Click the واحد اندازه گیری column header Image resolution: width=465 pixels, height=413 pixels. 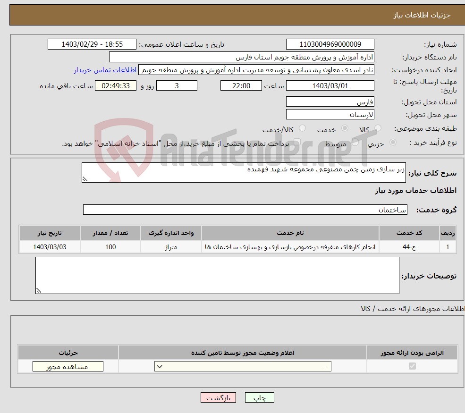coord(171,233)
